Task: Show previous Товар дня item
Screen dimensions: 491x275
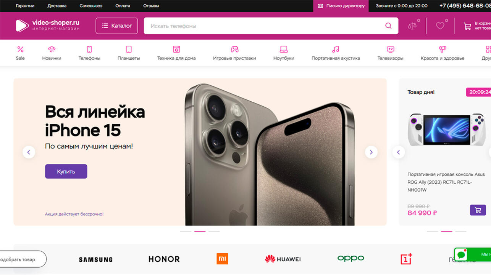Action: (398, 152)
